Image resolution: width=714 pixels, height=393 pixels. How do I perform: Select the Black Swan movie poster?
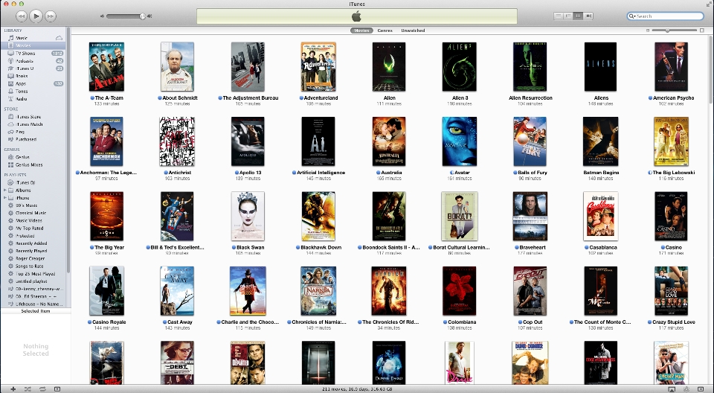click(248, 216)
